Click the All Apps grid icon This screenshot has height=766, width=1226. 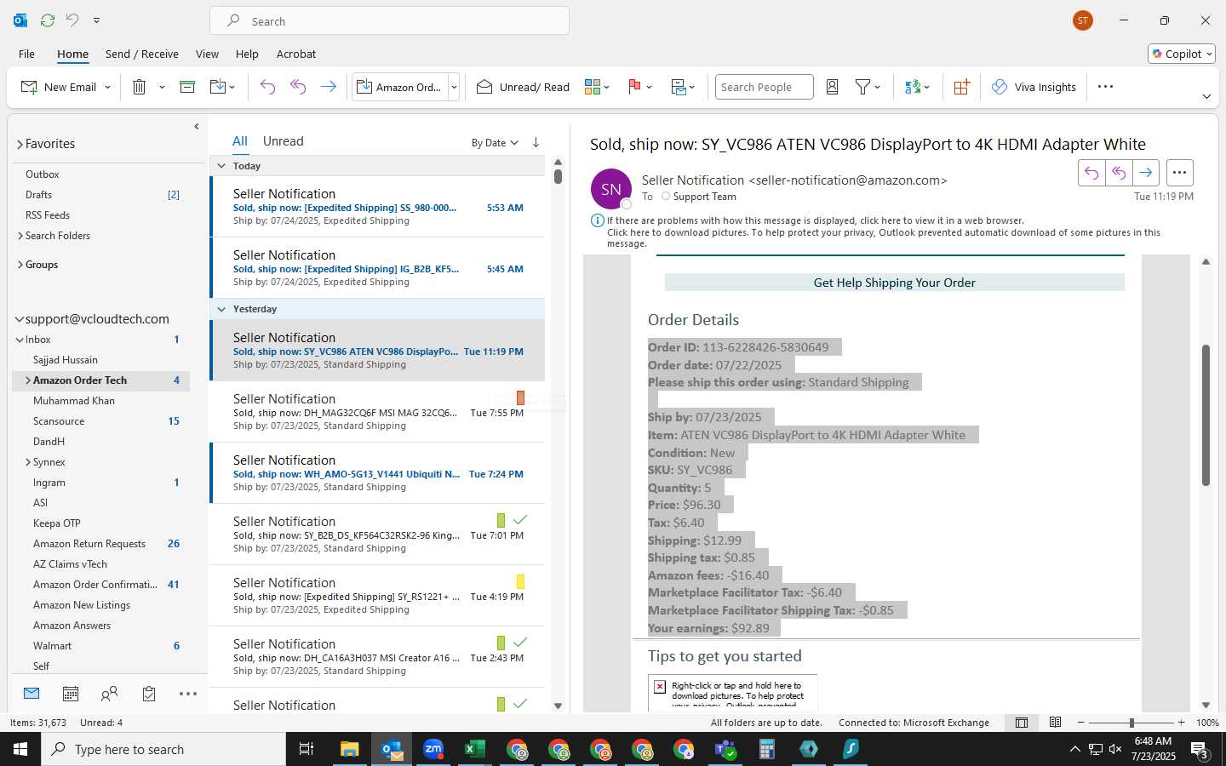[x=961, y=87]
